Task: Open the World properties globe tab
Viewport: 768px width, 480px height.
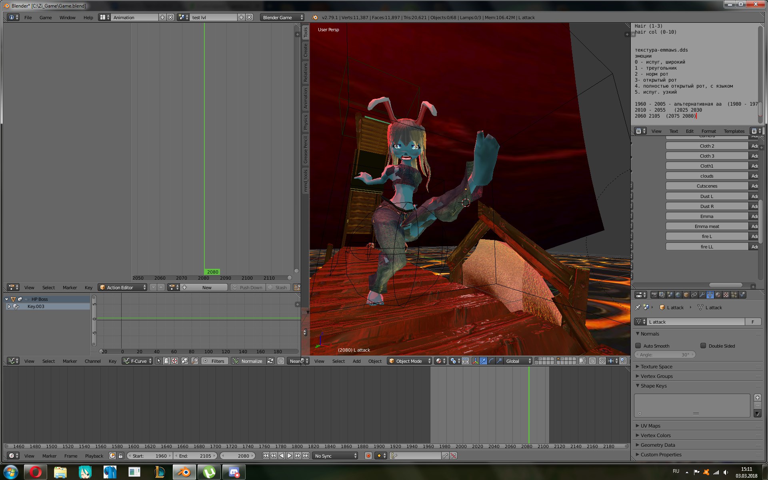Action: click(678, 295)
